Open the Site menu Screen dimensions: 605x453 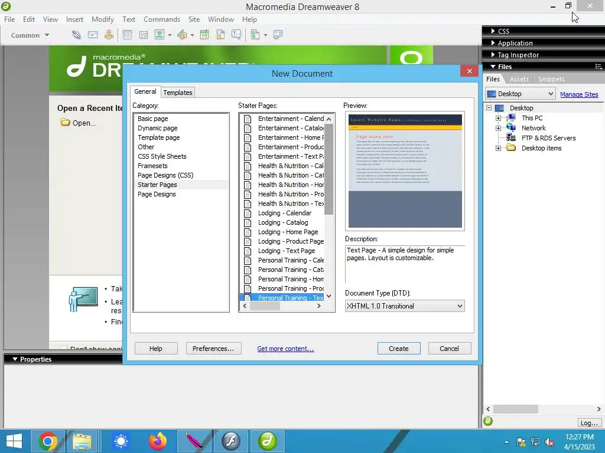click(x=194, y=19)
